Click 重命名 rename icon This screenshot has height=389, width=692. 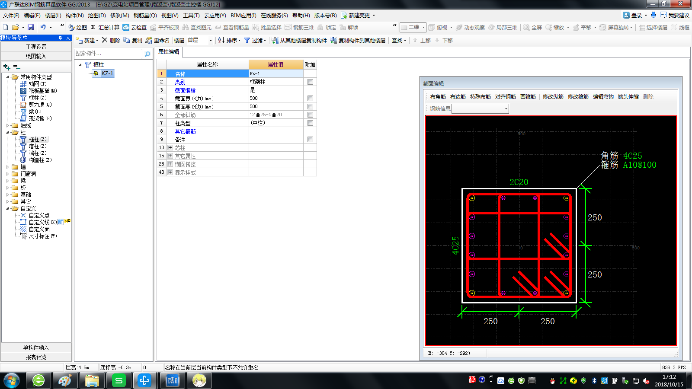tap(157, 40)
